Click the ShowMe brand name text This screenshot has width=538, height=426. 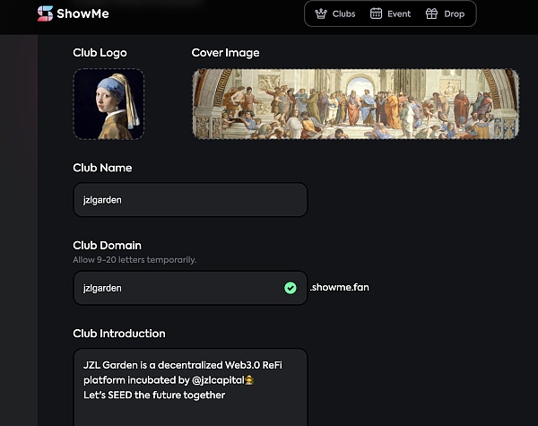[84, 13]
